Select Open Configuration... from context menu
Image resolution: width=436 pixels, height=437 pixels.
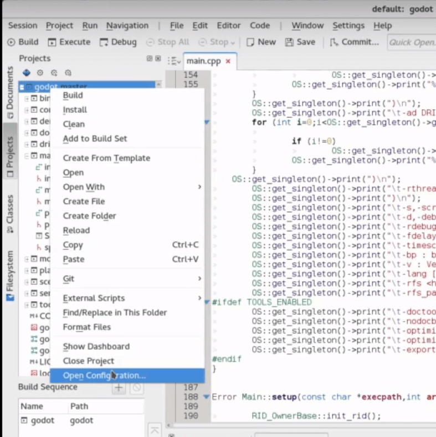tap(104, 376)
